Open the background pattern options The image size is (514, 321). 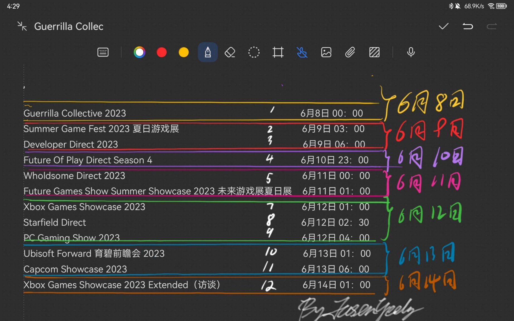[x=374, y=52]
